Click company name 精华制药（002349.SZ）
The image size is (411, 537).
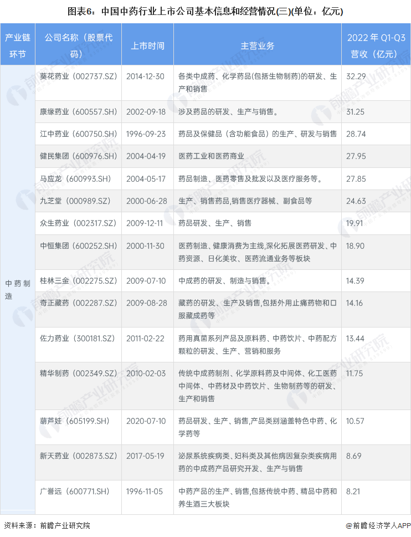click(x=78, y=374)
